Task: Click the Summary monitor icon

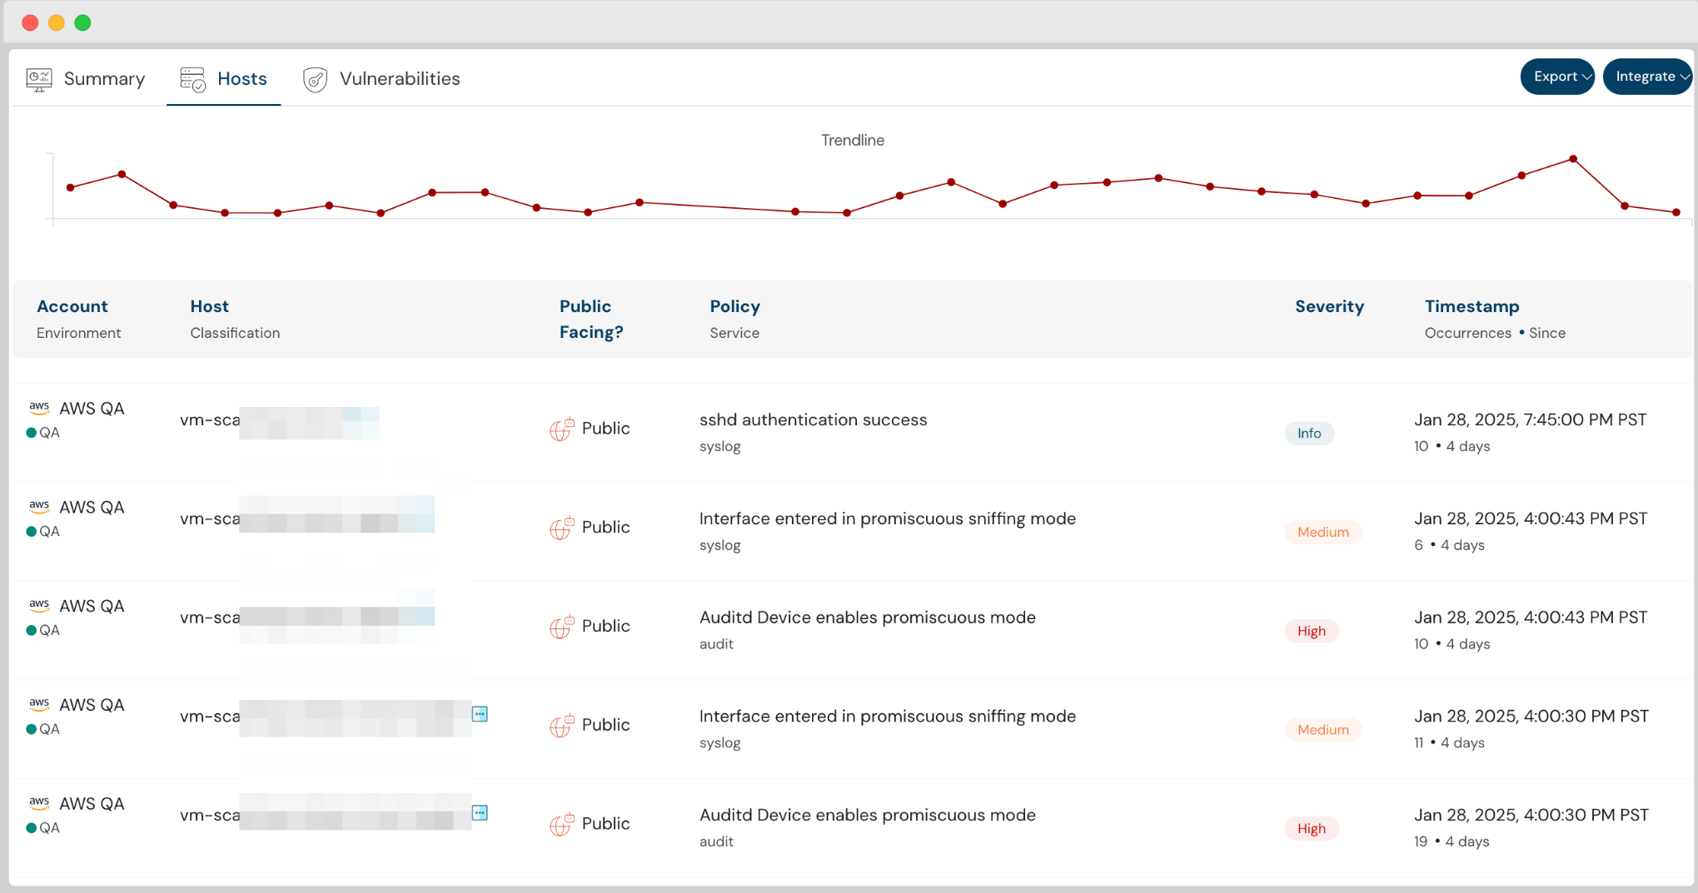Action: click(x=38, y=77)
